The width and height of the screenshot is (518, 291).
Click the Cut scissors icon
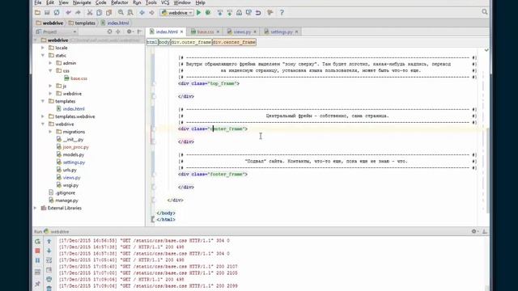click(x=90, y=13)
